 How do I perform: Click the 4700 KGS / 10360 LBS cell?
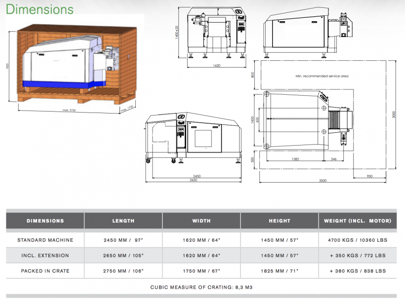tap(358, 240)
